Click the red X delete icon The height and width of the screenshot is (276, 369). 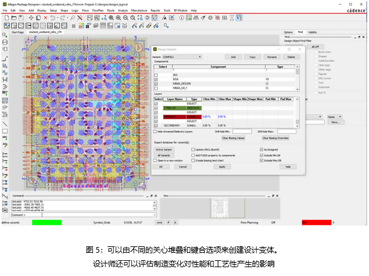pyautogui.click(x=45, y=18)
